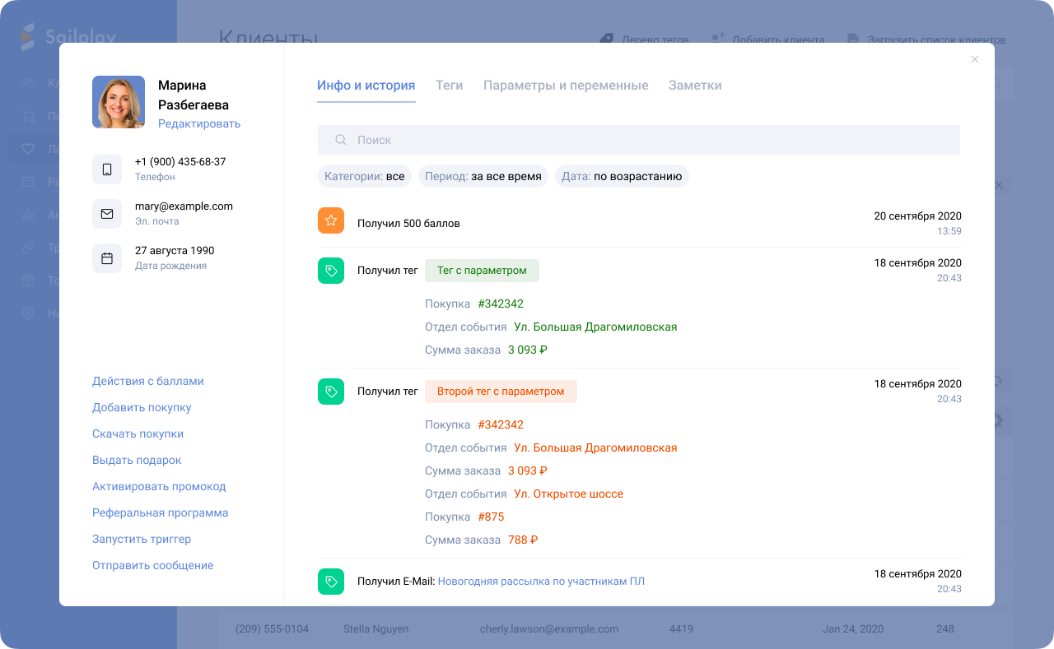Image resolution: width=1054 pixels, height=649 pixels.
Task: Click Редактировать under the client name
Action: (199, 124)
